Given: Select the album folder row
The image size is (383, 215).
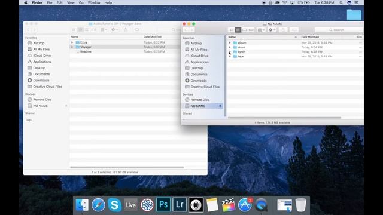Looking at the screenshot, I should pyautogui.click(x=295, y=42).
